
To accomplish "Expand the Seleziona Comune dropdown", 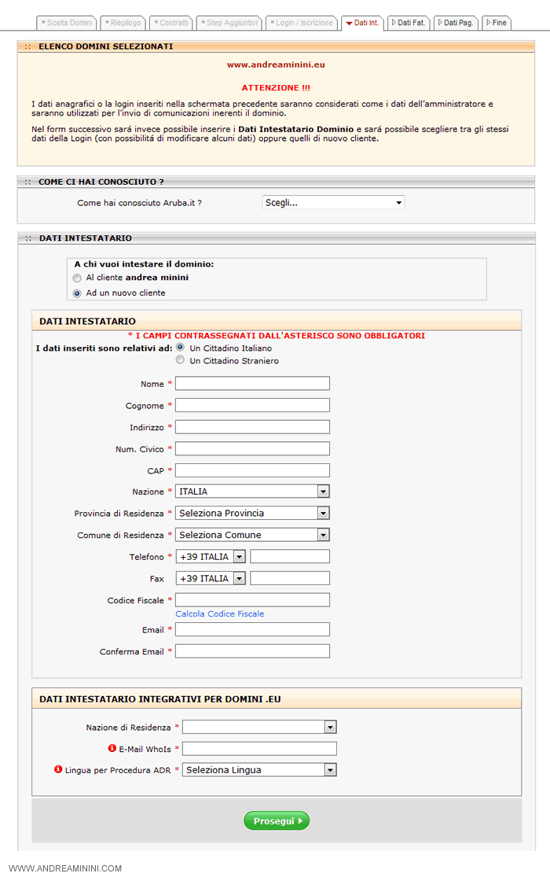I will 252,535.
